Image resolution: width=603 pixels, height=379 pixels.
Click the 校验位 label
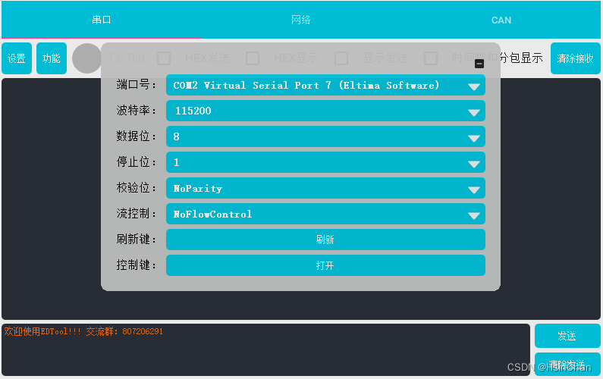[x=137, y=188]
